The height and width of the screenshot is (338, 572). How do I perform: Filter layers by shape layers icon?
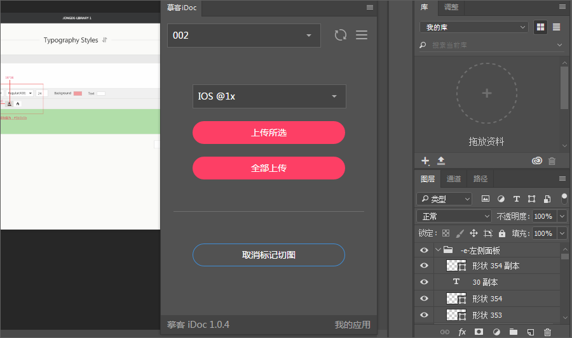click(x=531, y=198)
